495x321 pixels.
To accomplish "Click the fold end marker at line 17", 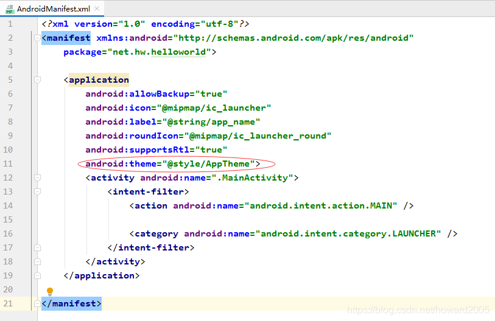I will pos(37,247).
